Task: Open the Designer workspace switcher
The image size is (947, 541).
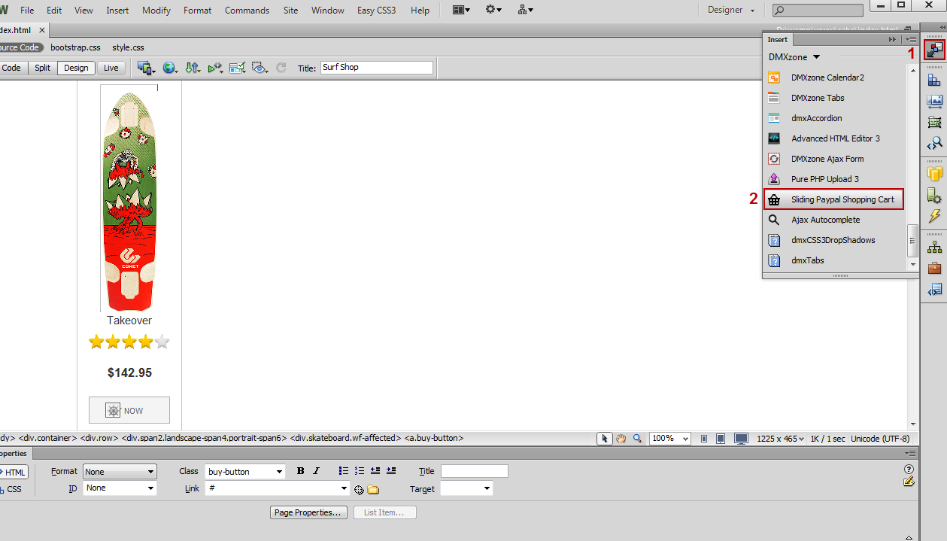Action: point(731,10)
